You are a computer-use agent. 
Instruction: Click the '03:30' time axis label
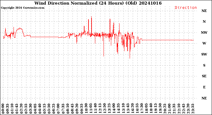point(31,109)
